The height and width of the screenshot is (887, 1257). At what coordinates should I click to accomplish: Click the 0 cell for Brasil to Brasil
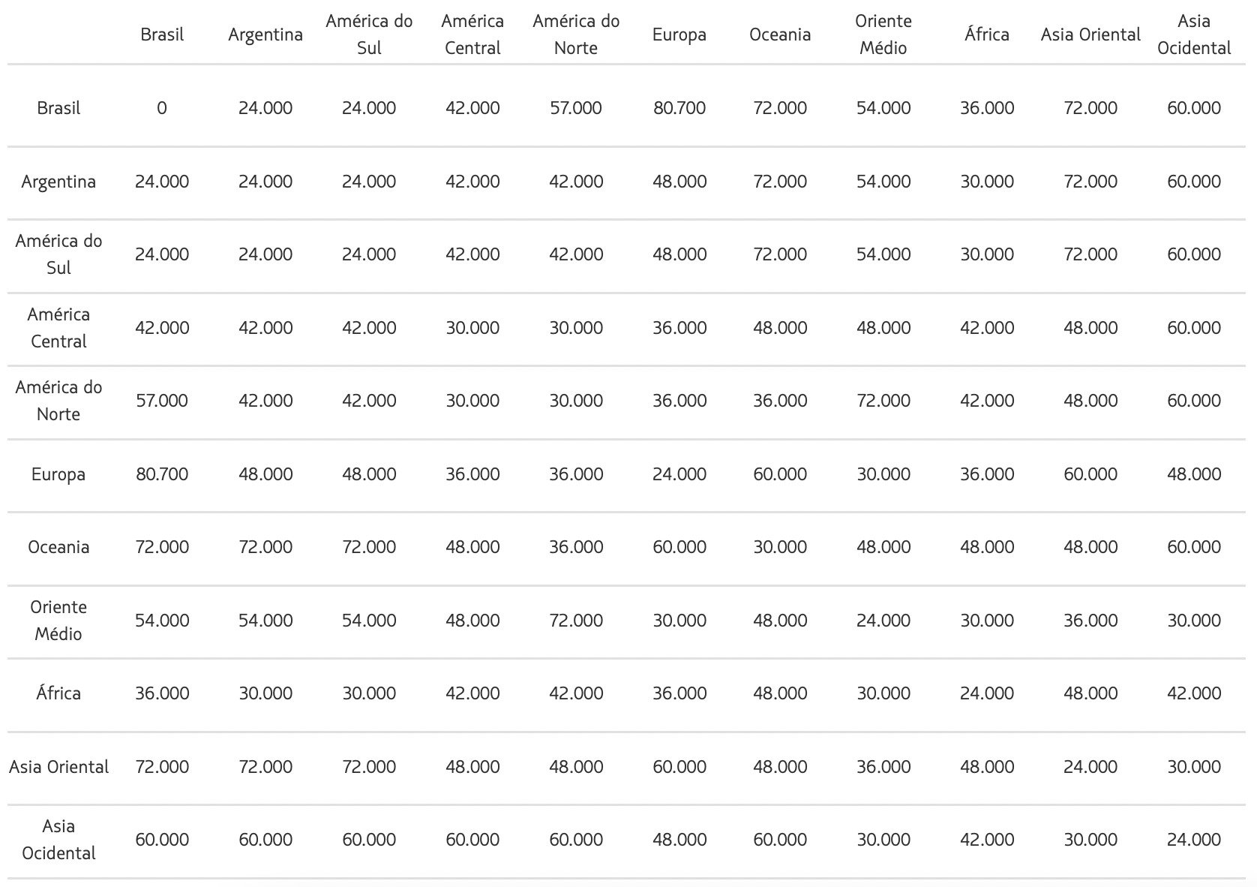[161, 108]
